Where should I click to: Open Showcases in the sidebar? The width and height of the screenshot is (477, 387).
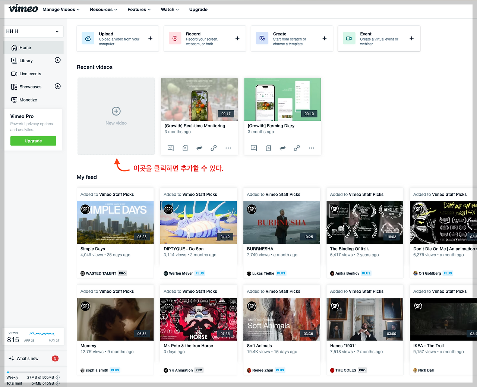pos(26,87)
